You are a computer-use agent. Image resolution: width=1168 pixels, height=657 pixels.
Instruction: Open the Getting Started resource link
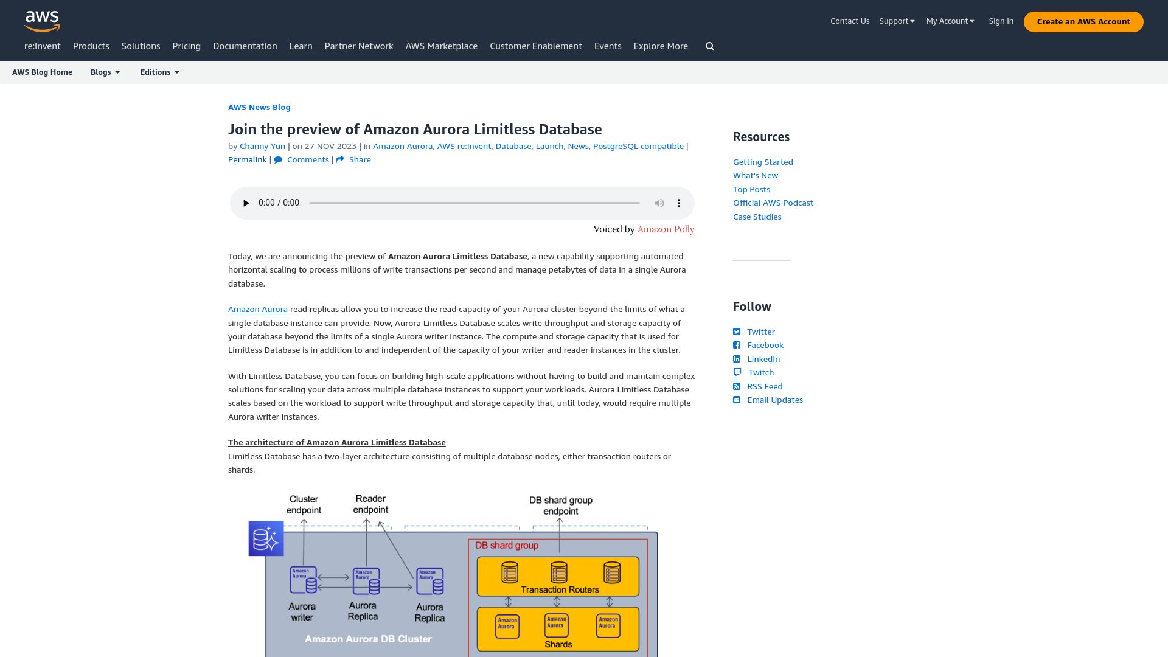pyautogui.click(x=763, y=162)
